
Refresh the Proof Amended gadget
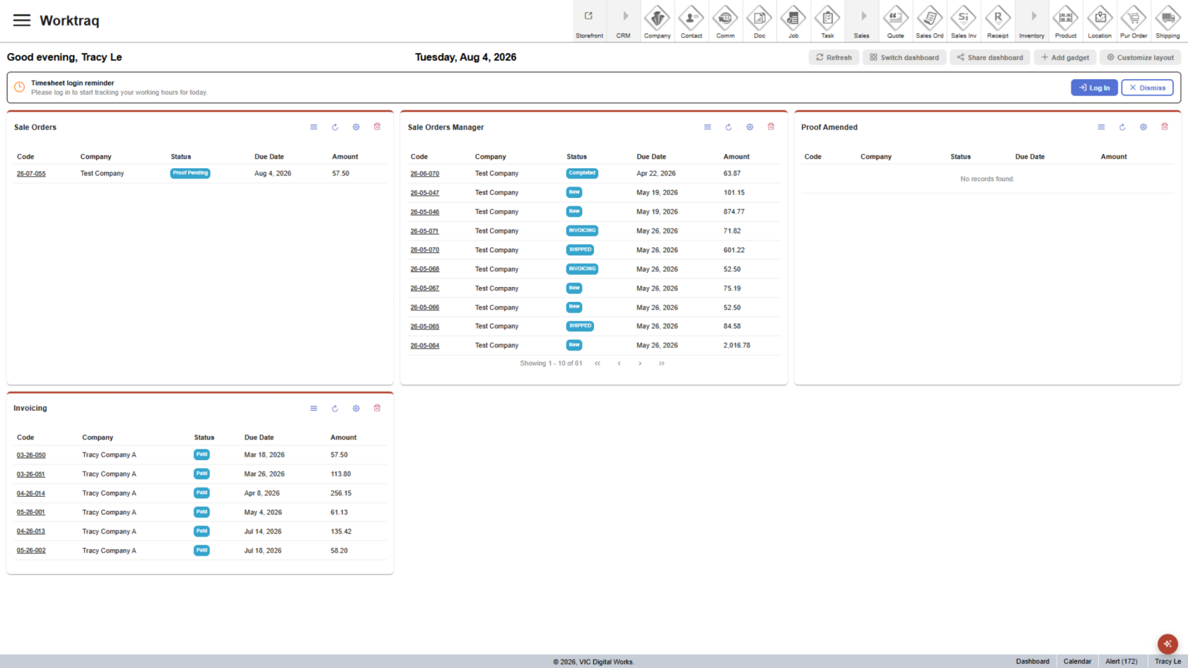(1122, 127)
